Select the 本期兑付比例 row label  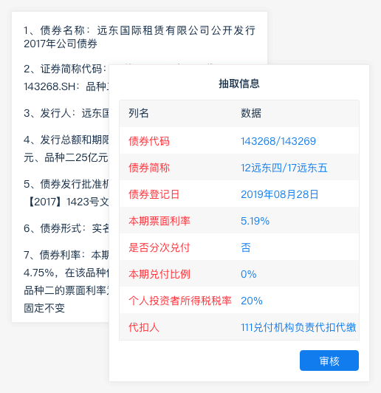(x=159, y=274)
